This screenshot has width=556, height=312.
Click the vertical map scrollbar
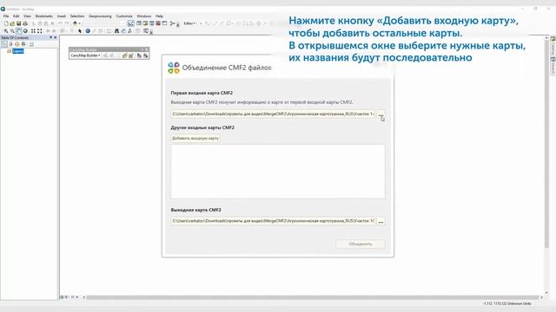[546, 143]
